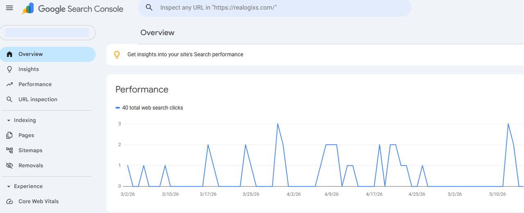Click the 3/2/26 date axis label
Viewport: 524px width, 213px height.
coord(127,194)
